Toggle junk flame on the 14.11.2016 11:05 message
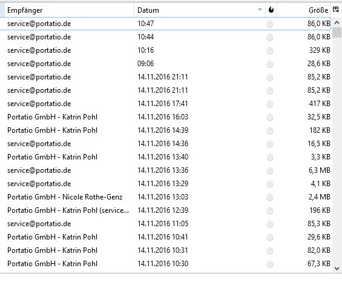Image resolution: width=342 pixels, height=288 pixels. tap(270, 224)
